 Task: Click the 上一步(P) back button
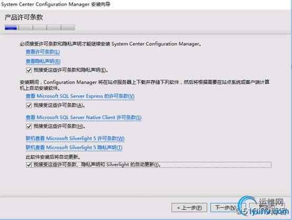point(189,207)
